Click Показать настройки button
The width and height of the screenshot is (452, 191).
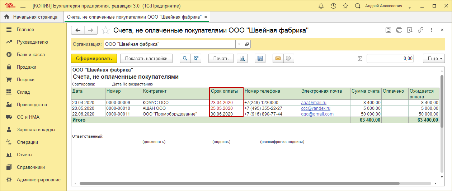[x=146, y=58]
